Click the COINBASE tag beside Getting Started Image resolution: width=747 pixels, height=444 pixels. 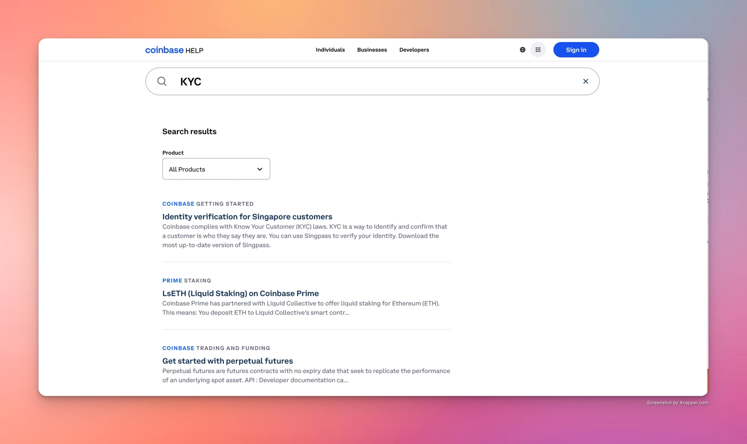pyautogui.click(x=178, y=204)
